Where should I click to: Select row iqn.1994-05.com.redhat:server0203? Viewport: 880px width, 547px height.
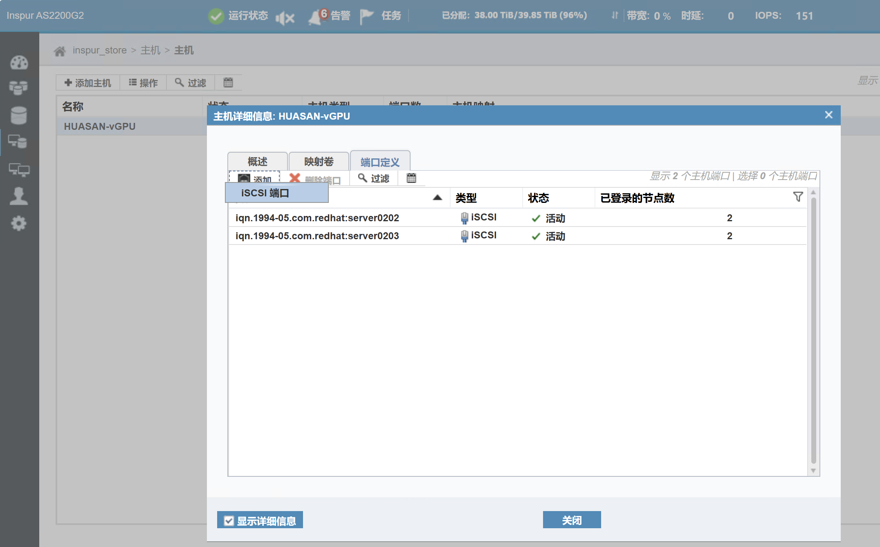517,236
